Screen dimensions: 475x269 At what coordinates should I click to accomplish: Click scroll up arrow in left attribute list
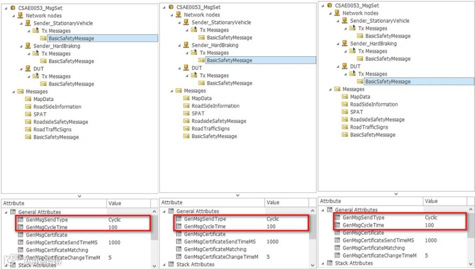coord(154,212)
